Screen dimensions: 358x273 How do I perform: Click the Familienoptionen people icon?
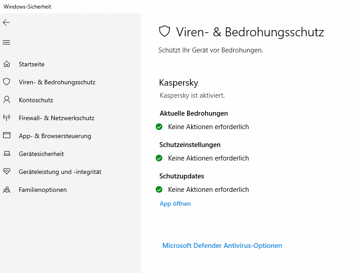click(x=7, y=190)
